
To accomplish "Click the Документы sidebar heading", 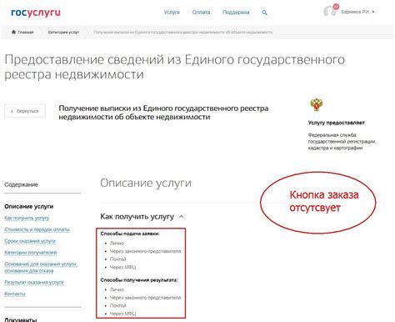I will [x=21, y=319].
